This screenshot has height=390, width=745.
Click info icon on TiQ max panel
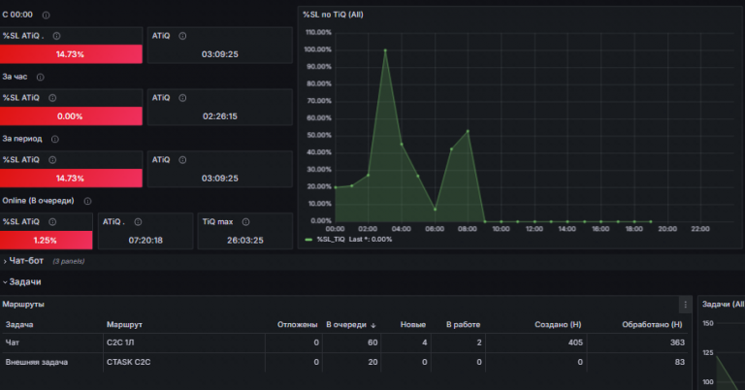245,222
